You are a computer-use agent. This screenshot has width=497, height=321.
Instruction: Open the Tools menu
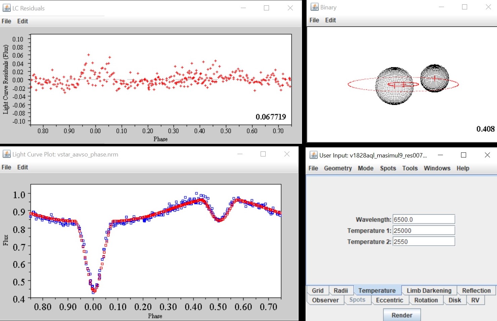coord(410,168)
